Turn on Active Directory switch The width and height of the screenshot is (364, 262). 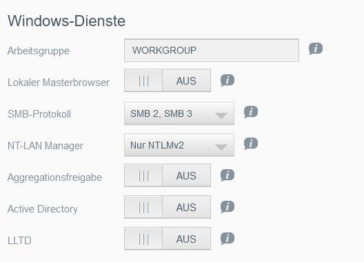click(168, 207)
